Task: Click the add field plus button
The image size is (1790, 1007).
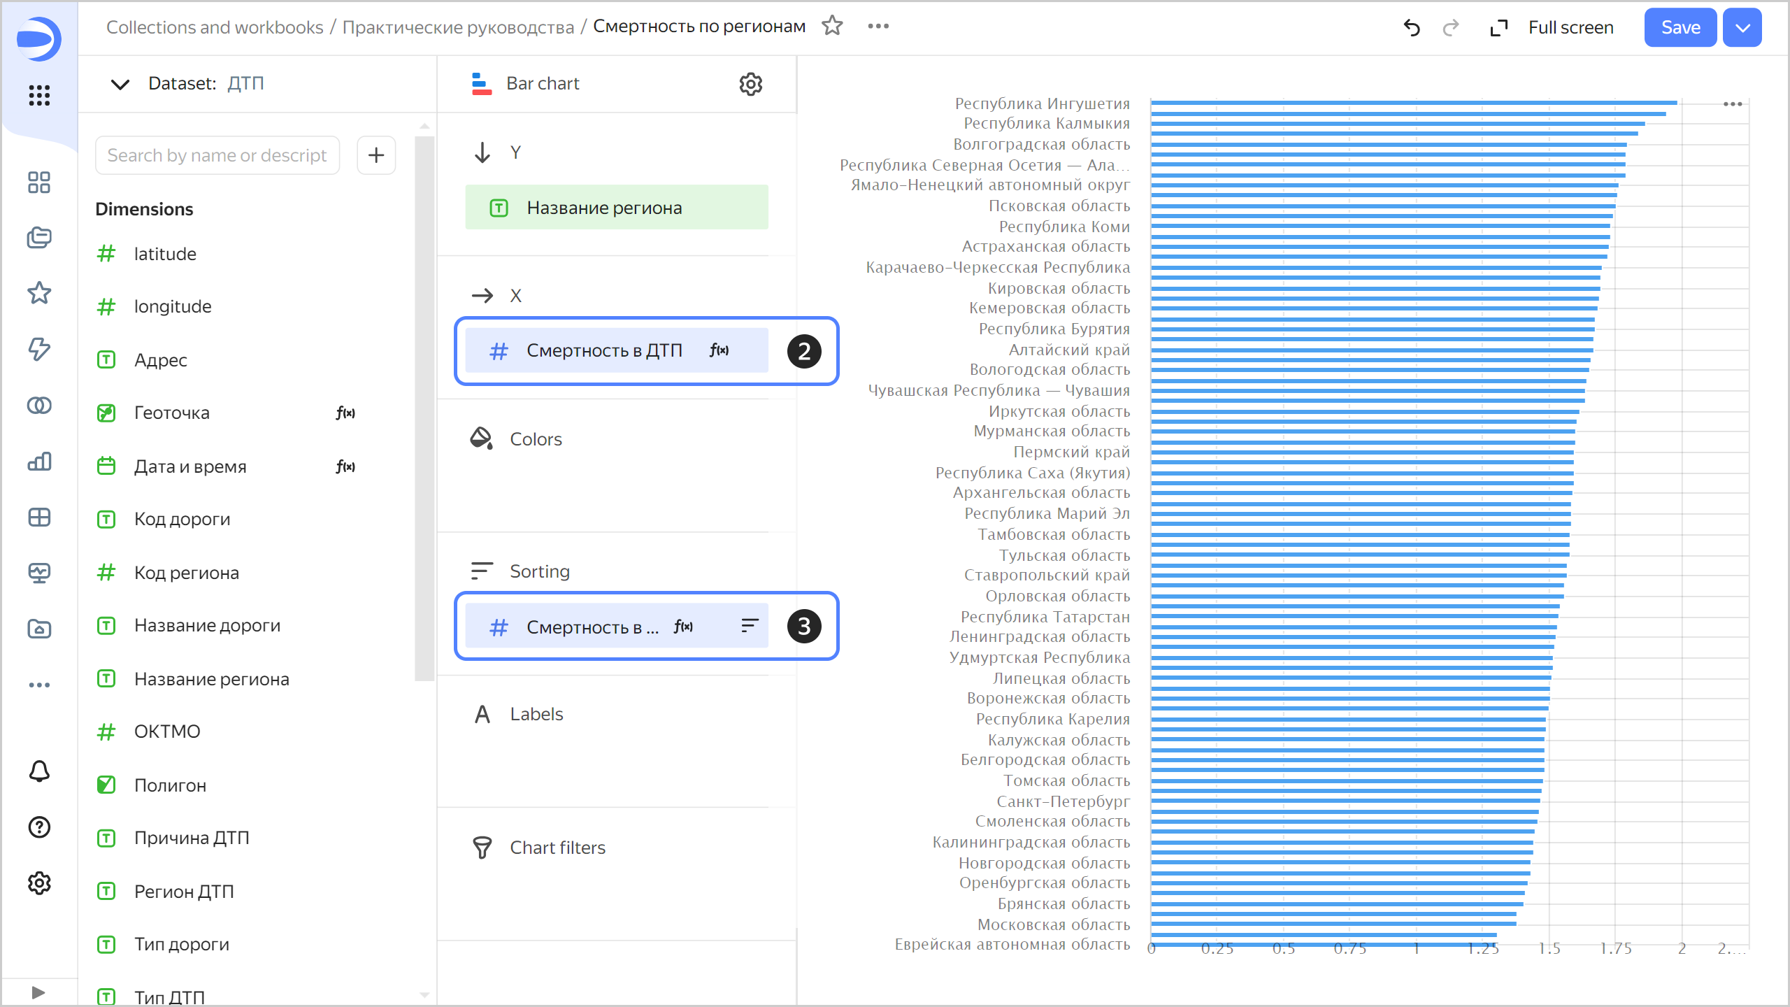Action: click(x=376, y=155)
